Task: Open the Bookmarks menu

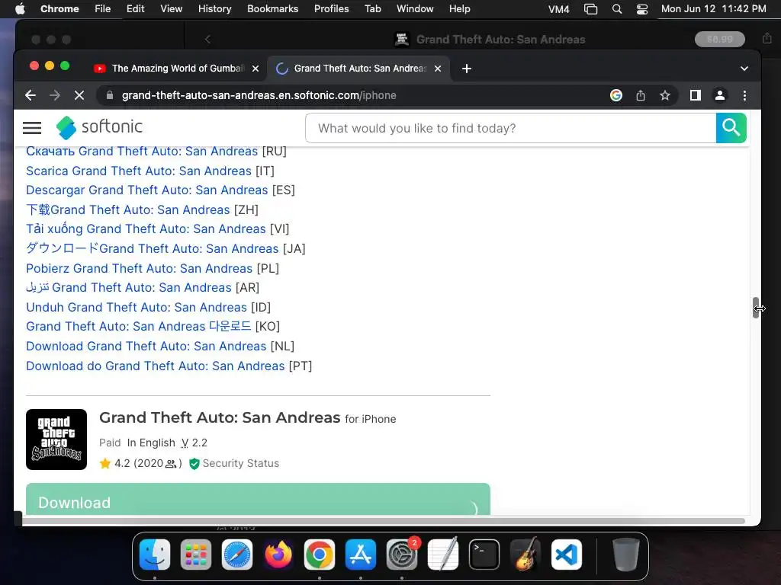Action: pos(273,9)
